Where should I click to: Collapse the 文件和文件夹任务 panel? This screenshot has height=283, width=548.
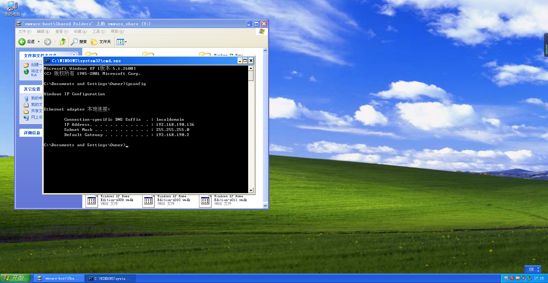click(x=74, y=55)
